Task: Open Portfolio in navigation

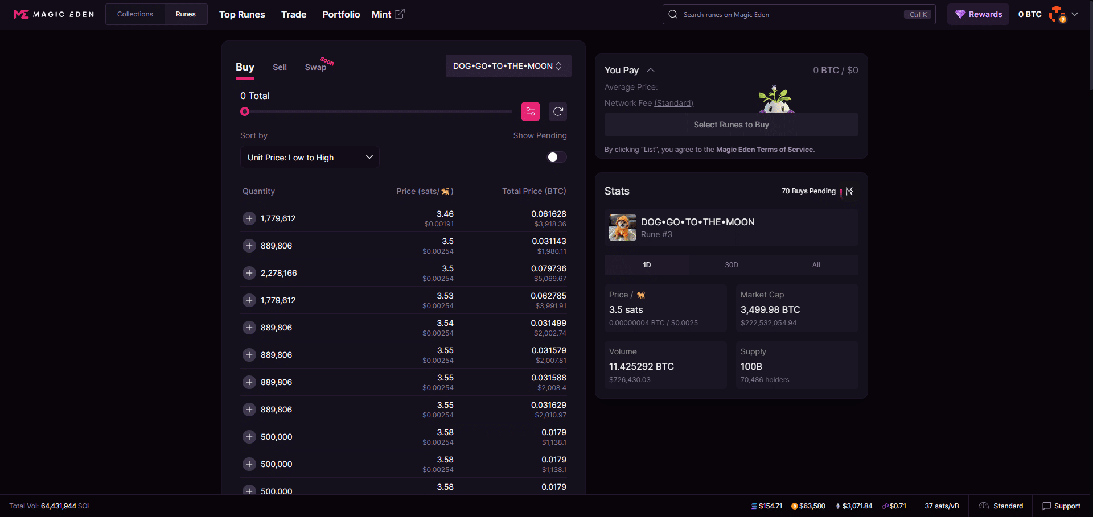Action: pyautogui.click(x=341, y=14)
